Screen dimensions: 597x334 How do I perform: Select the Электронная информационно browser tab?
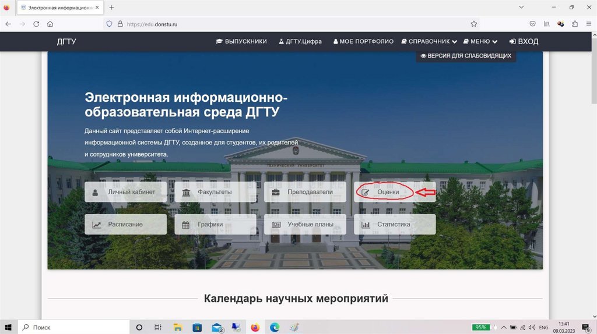(x=60, y=8)
